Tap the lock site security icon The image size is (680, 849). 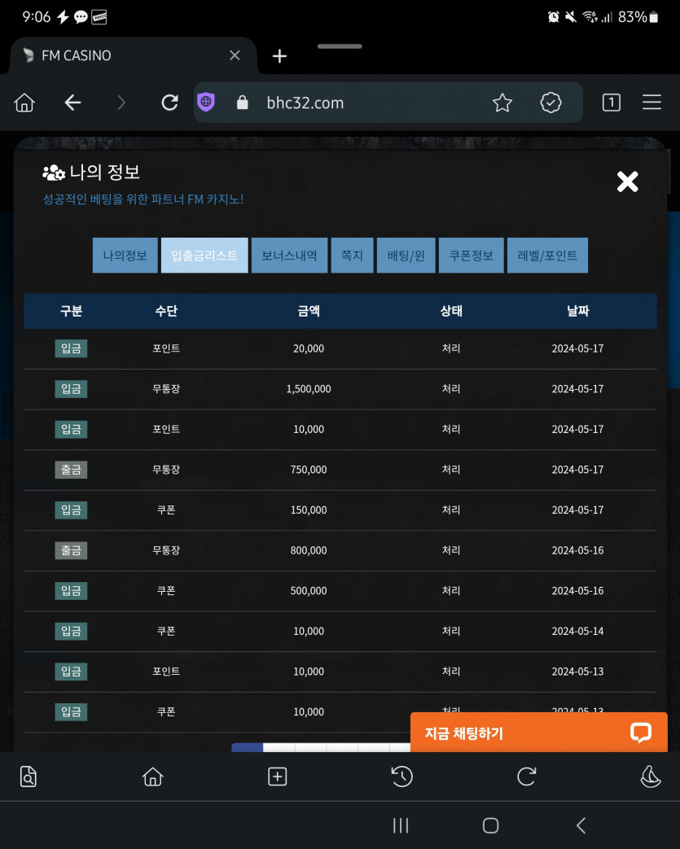pyautogui.click(x=242, y=103)
